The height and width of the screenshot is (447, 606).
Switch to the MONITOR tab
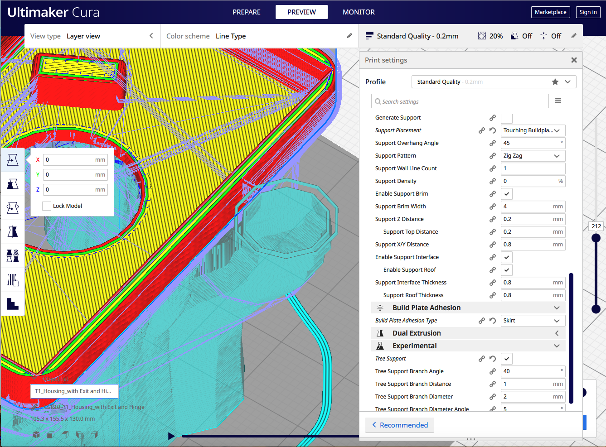[359, 12]
